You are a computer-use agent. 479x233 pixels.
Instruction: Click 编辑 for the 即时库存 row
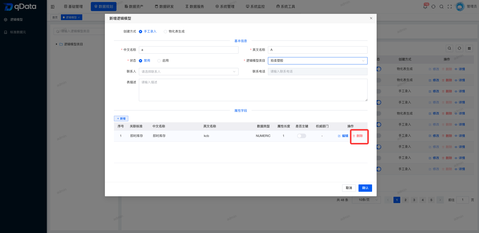pyautogui.click(x=343, y=136)
